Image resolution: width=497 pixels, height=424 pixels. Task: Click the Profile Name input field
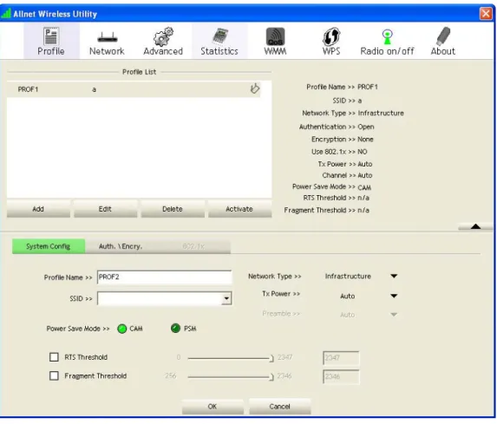click(165, 277)
